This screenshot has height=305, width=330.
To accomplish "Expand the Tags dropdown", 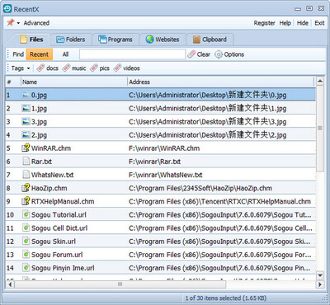I will coord(21,68).
